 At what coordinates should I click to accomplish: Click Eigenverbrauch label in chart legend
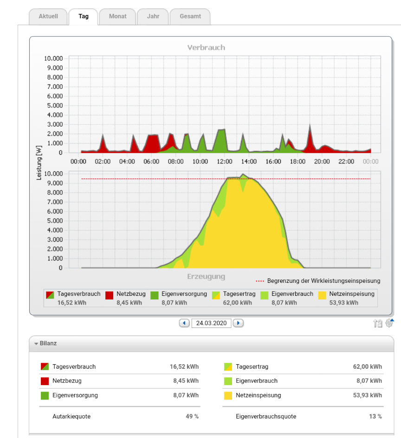tap(292, 294)
